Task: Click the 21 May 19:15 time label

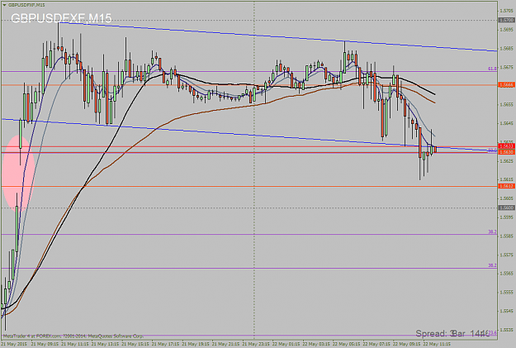Action: (196, 344)
